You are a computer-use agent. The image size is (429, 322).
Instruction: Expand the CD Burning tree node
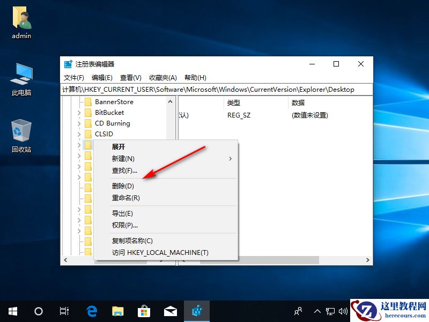80,123
